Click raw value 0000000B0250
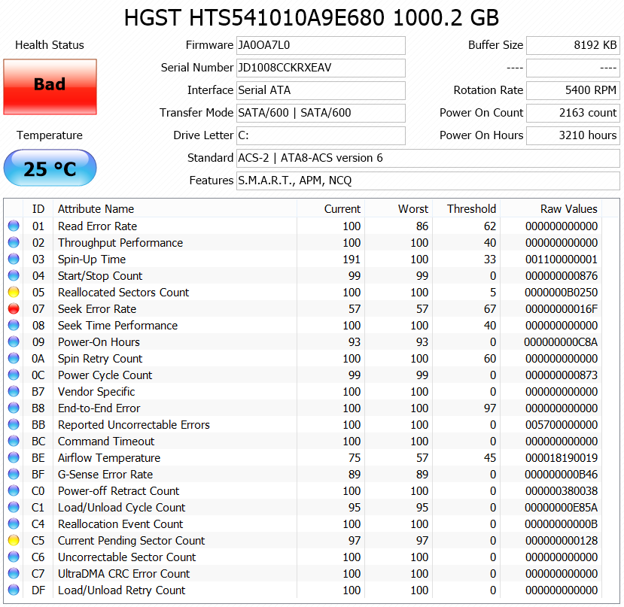The width and height of the screenshot is (624, 607). [x=561, y=293]
